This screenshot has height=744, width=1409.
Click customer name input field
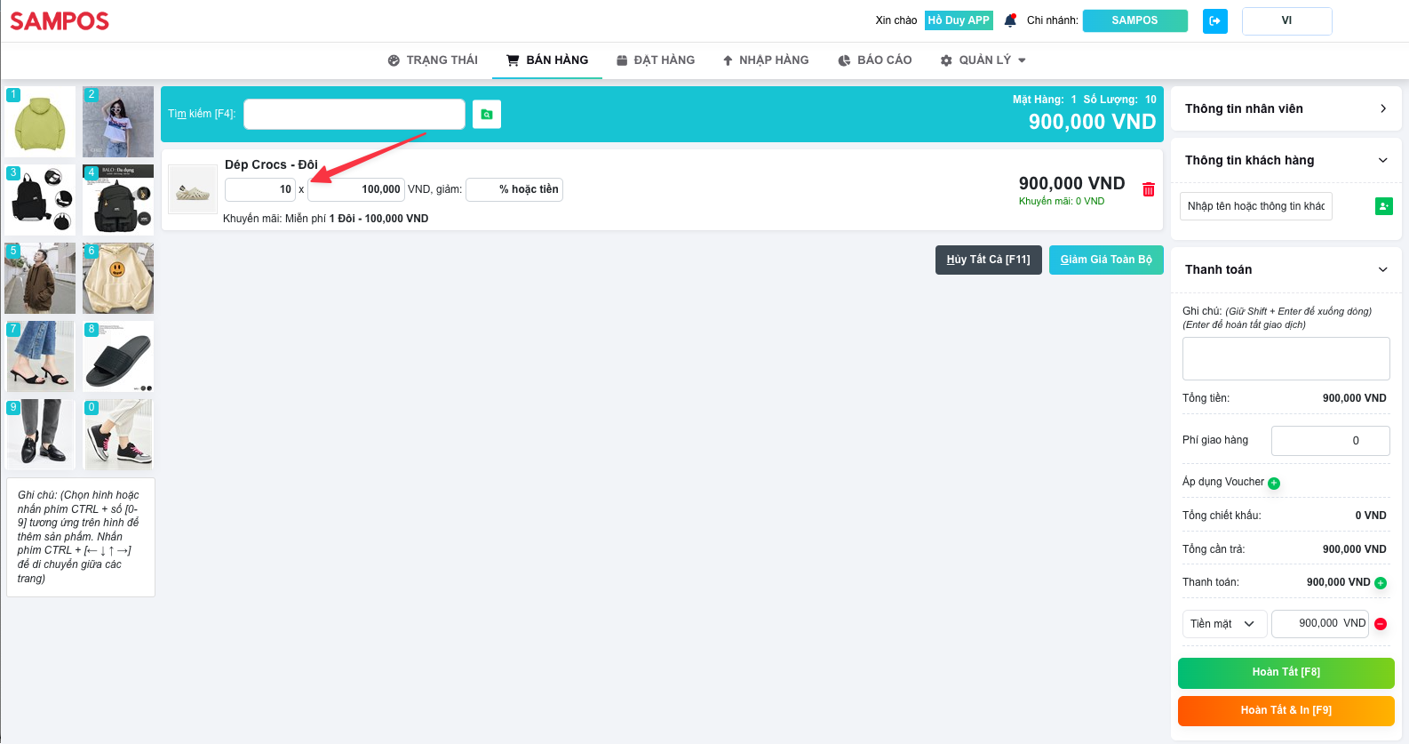(1256, 206)
